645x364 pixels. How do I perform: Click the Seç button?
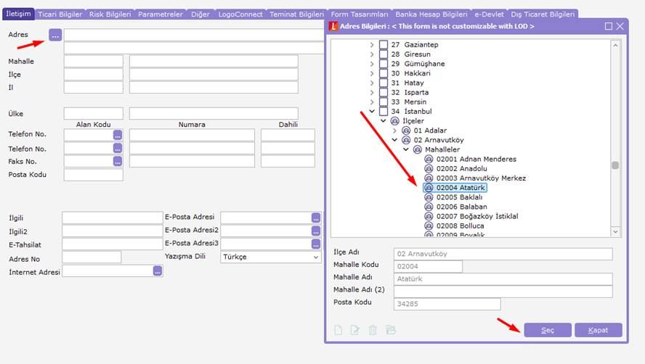point(548,330)
